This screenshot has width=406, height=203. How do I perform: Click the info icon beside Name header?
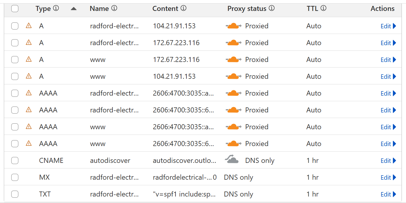point(114,8)
